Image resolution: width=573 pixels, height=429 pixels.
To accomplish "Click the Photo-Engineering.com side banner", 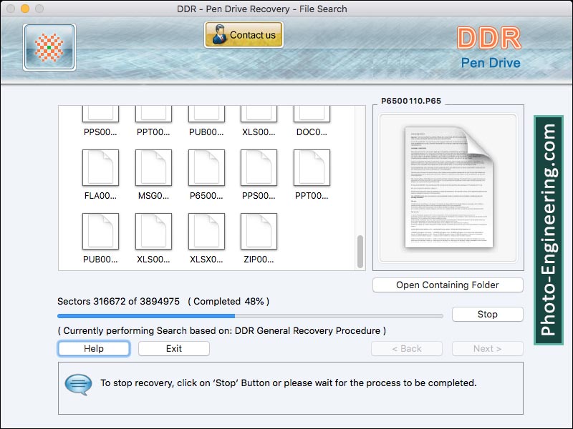I will click(549, 230).
